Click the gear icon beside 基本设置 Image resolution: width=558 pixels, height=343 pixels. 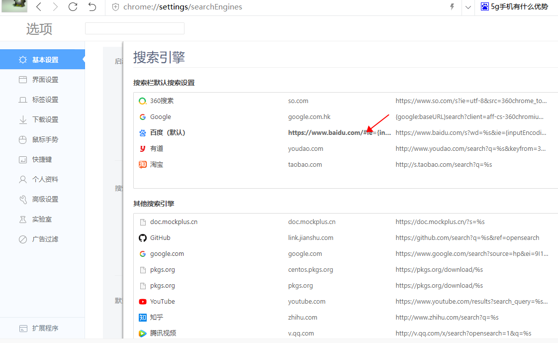click(23, 59)
